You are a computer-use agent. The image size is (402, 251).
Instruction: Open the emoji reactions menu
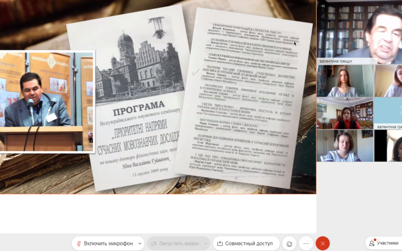289,243
